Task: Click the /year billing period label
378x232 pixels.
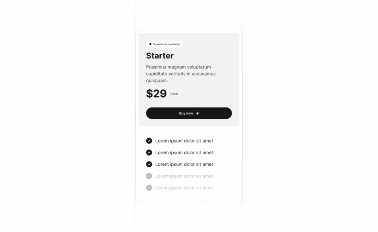Action: pos(174,94)
